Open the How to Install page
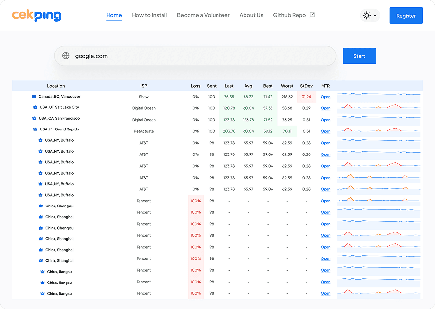435x309 pixels. pos(149,15)
